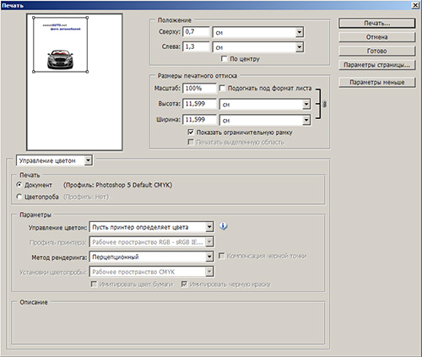Click the top-right bounding box handle in preview
This screenshot has width=422, height=357.
pos(87,18)
